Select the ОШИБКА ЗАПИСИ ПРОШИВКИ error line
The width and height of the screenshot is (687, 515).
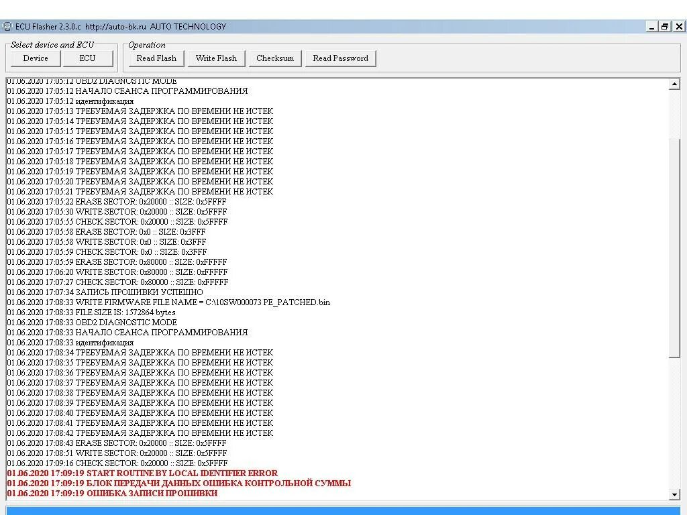point(112,494)
